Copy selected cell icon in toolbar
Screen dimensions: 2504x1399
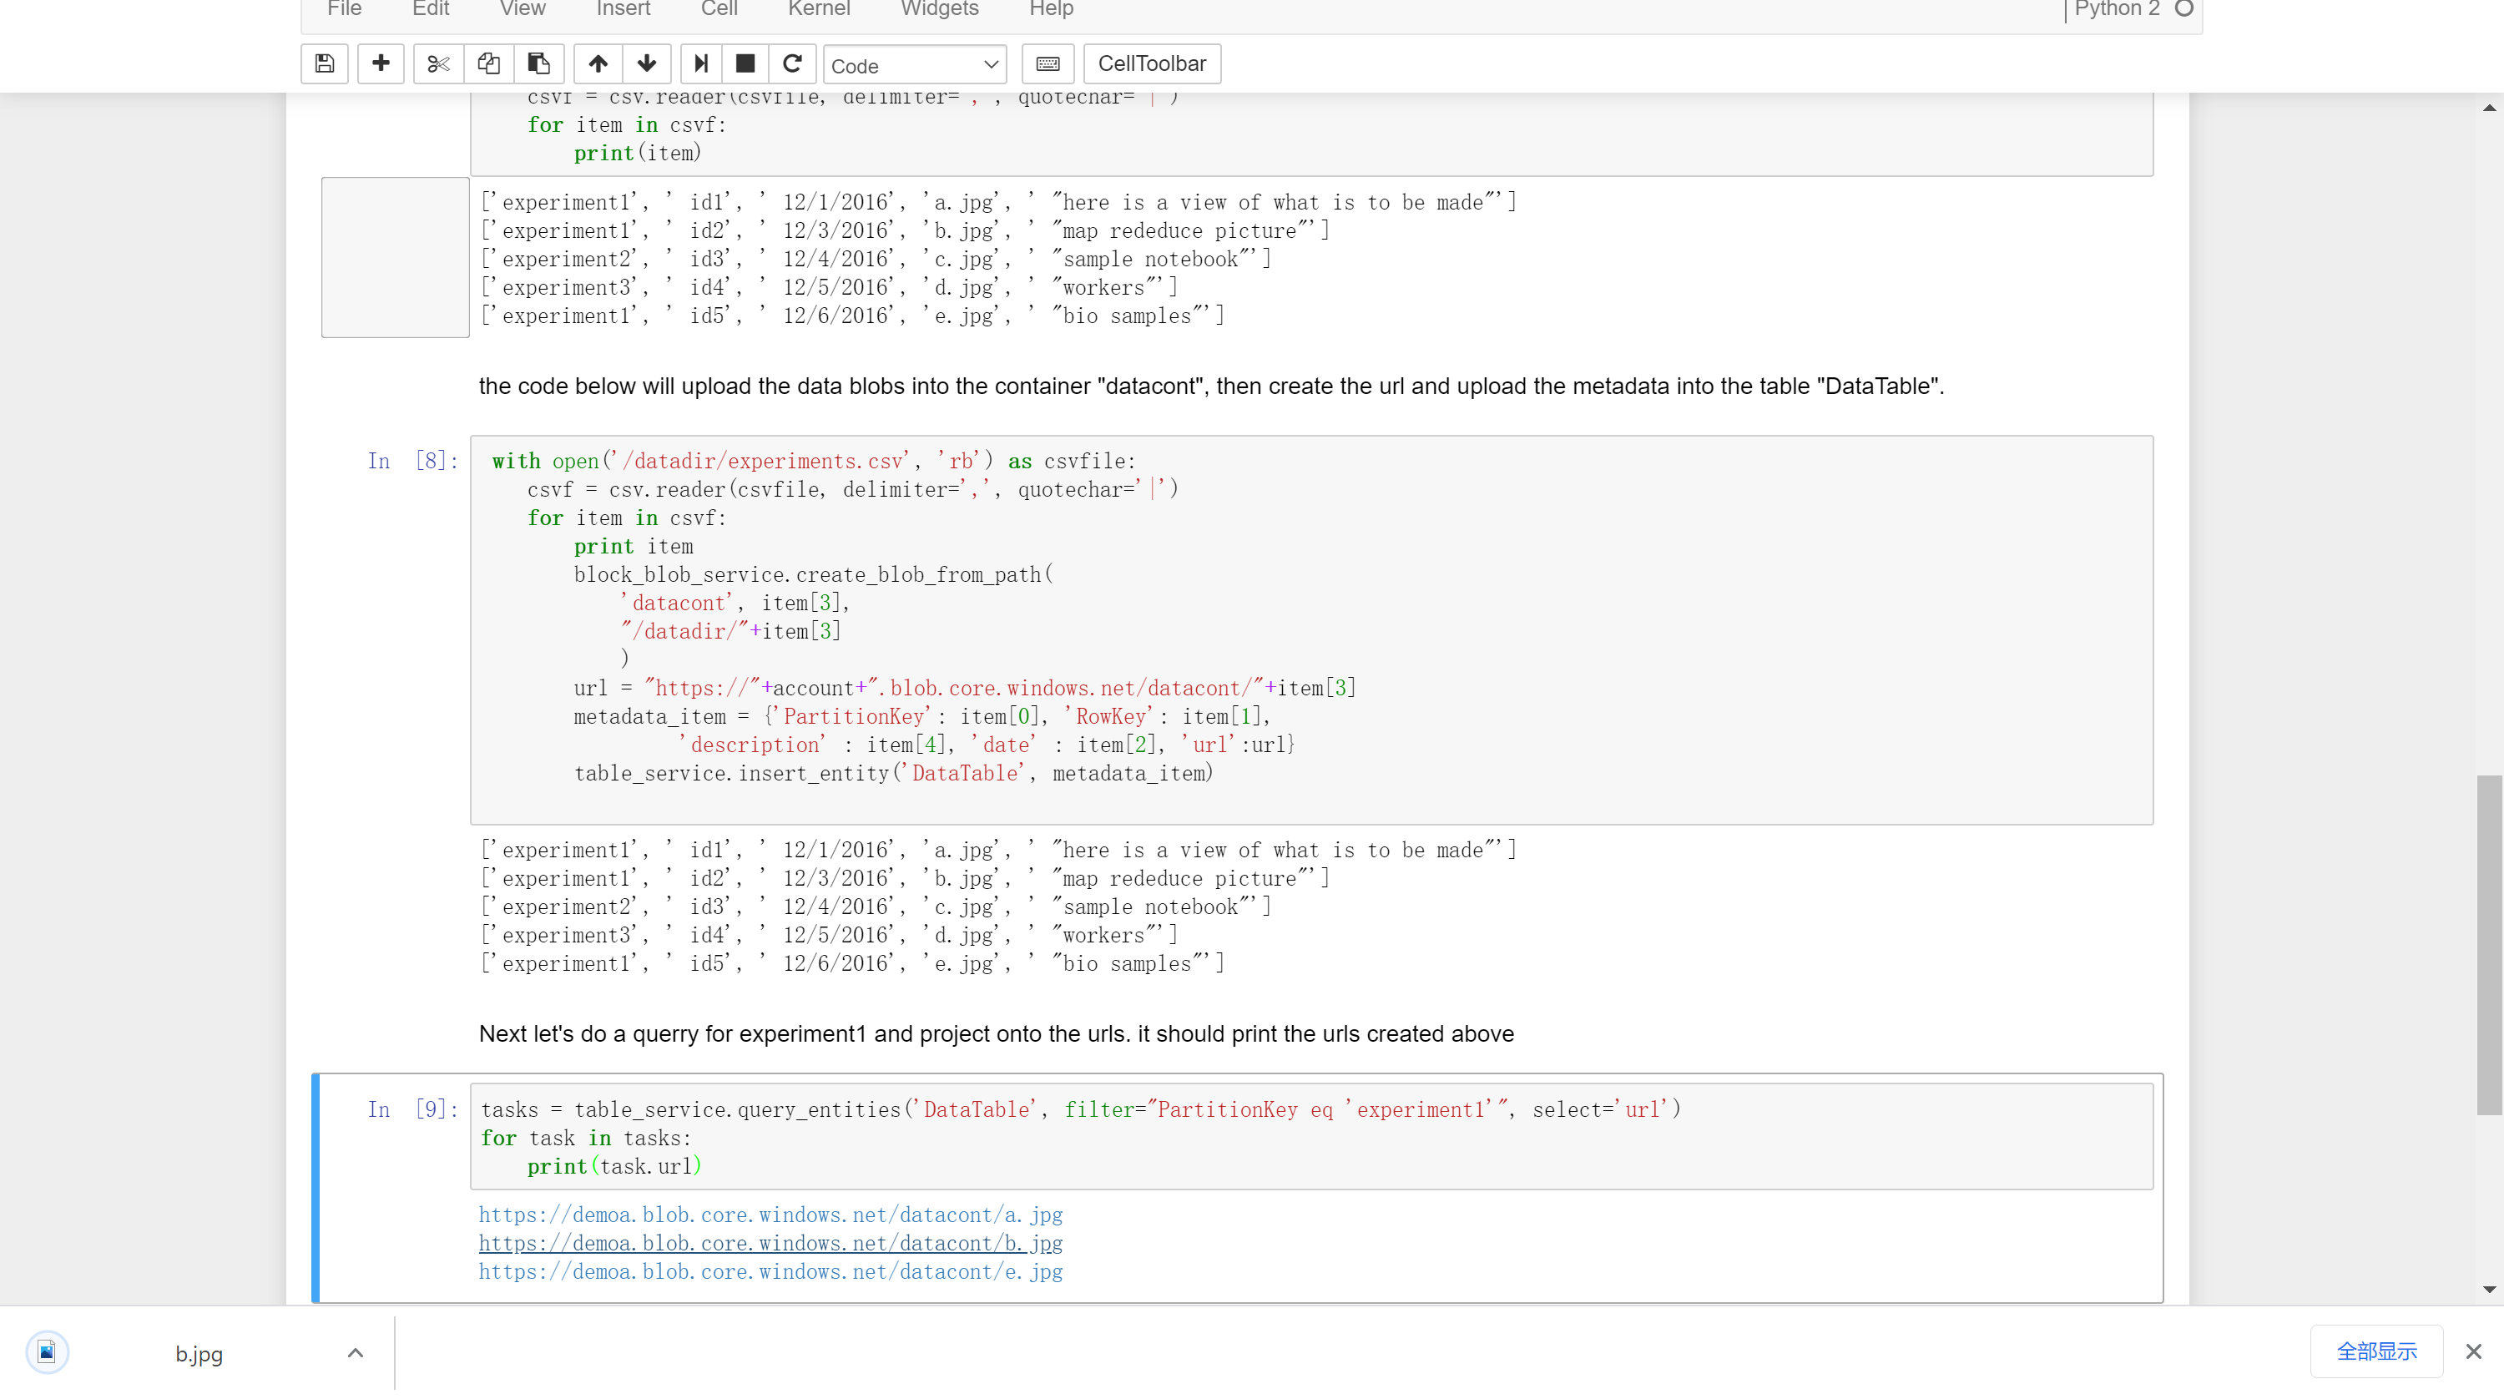(x=489, y=64)
